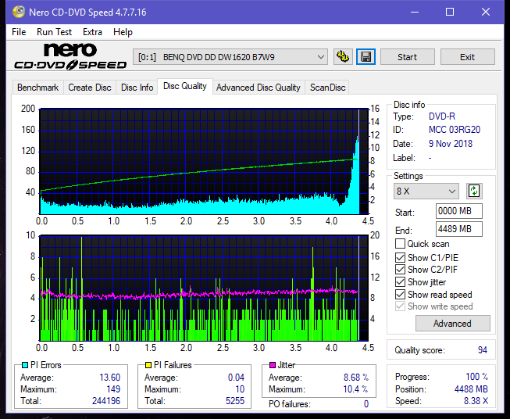Click the disc type DVD-R value
This screenshot has width=510, height=419.
(x=442, y=116)
